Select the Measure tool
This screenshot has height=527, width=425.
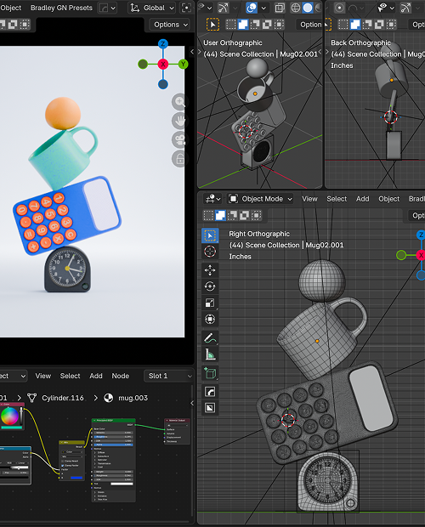[210, 354]
